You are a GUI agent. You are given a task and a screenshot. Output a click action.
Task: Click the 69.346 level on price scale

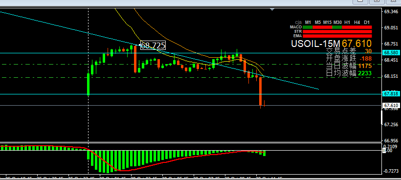[x=391, y=12]
